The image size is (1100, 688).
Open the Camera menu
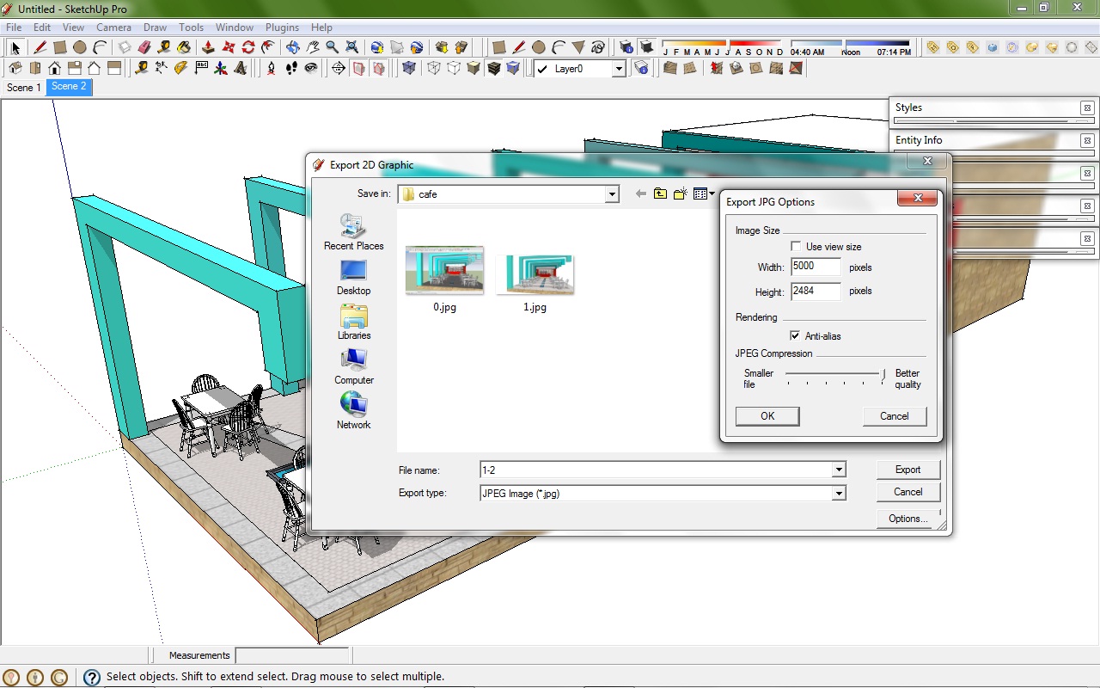(113, 27)
